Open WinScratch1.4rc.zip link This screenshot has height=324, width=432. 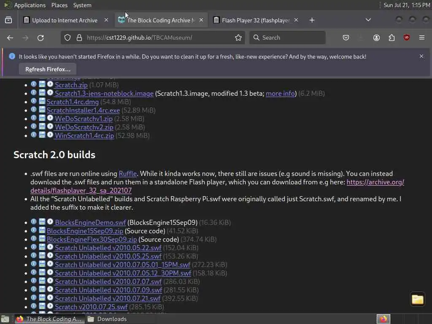(84, 135)
